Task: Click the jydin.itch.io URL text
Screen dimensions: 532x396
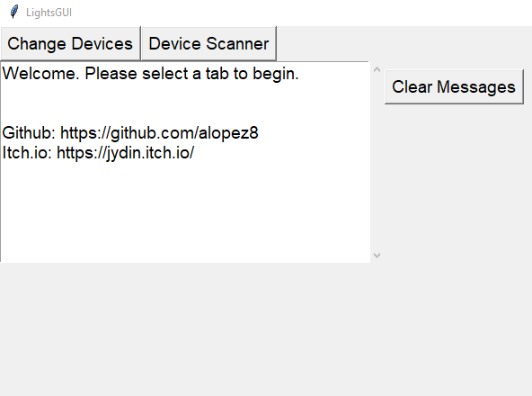Action: (125, 153)
